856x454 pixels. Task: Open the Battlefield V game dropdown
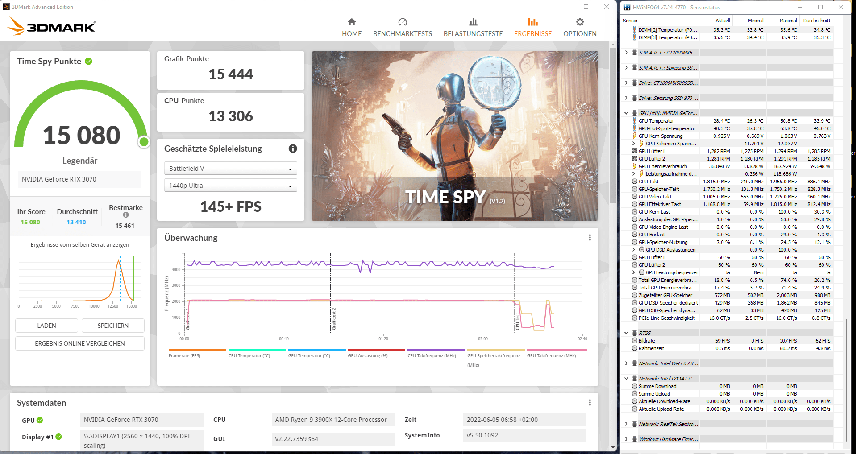[230, 169]
